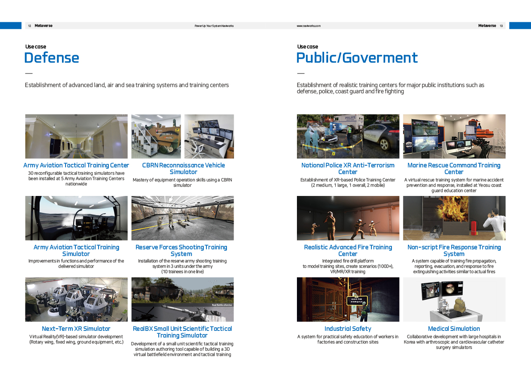Click the Medical Simulation surgery device image
This screenshot has width=531, height=375.
pyautogui.click(x=454, y=300)
